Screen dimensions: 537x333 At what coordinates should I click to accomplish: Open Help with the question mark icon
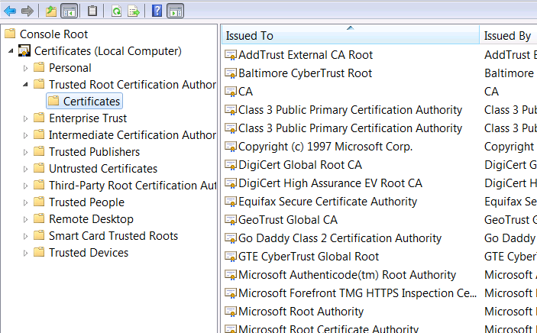click(x=157, y=11)
